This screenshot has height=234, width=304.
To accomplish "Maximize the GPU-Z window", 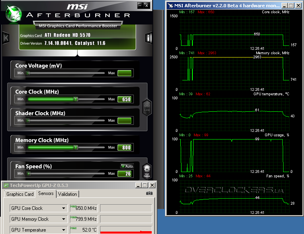I will point(145,185).
